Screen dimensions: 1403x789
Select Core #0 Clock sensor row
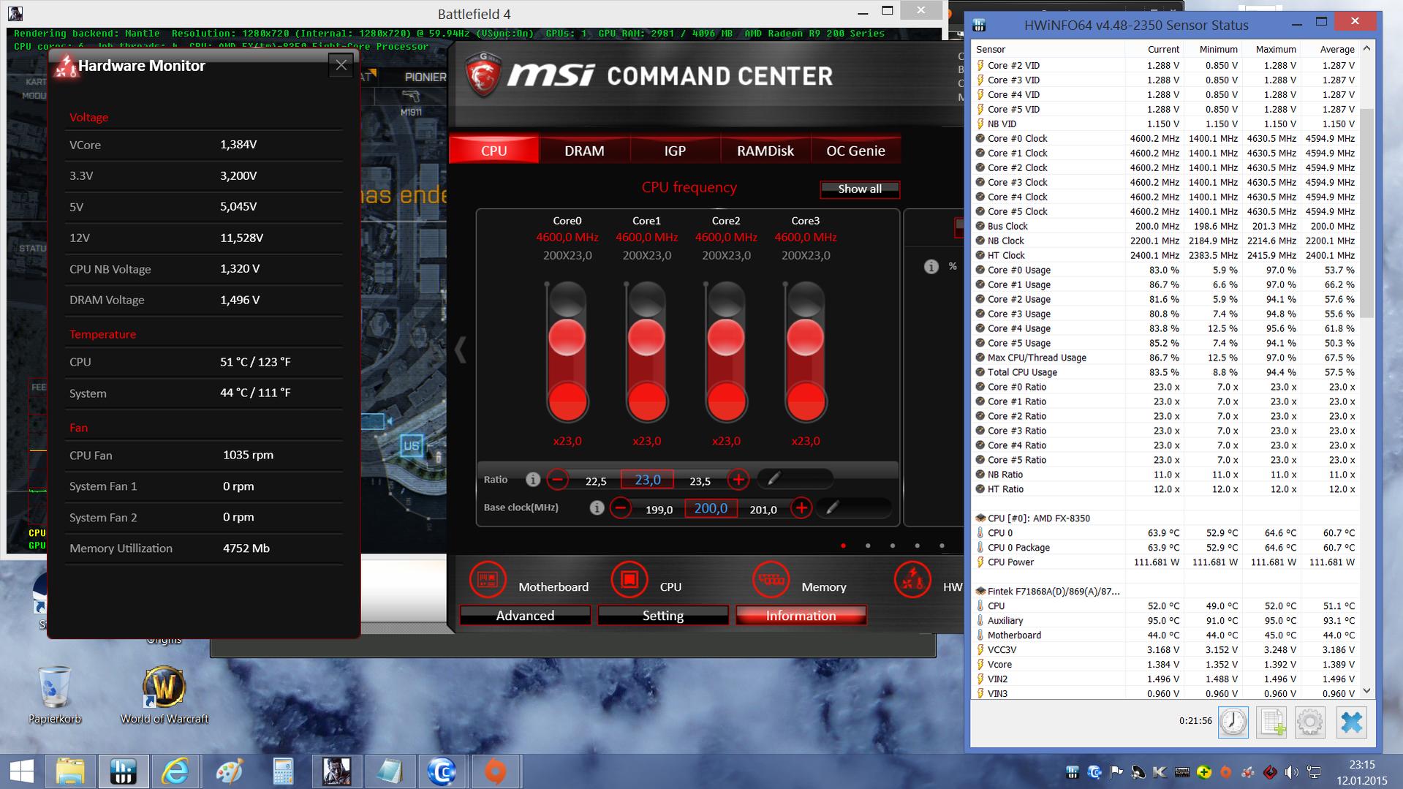pyautogui.click(x=1166, y=138)
